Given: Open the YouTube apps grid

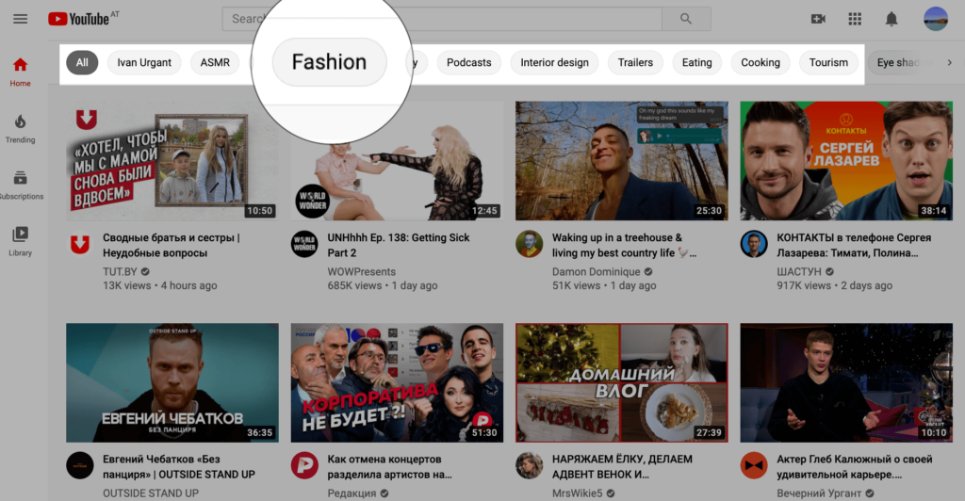Looking at the screenshot, I should [x=855, y=19].
